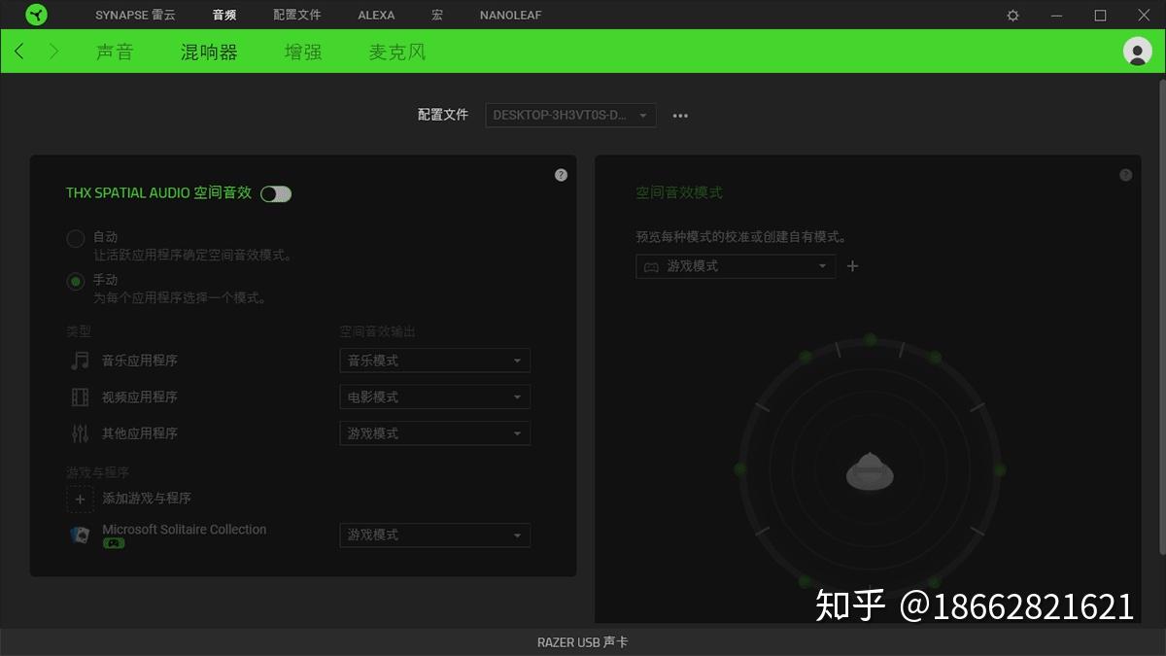
Task: Toggle THX Spatial Audio switch
Action: pos(276,193)
